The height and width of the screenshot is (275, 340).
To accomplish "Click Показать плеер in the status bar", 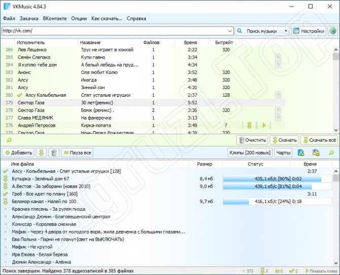I will coord(321,271).
